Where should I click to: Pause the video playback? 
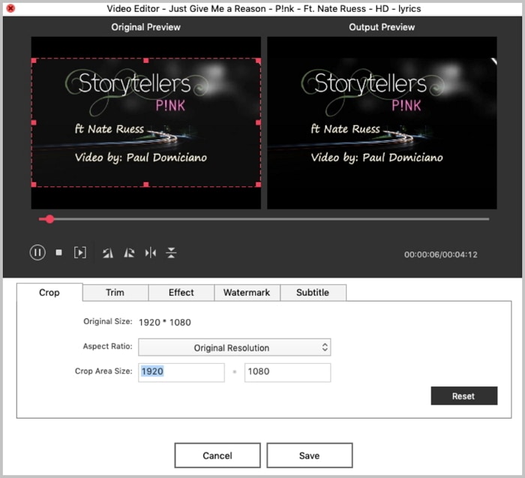(x=37, y=252)
